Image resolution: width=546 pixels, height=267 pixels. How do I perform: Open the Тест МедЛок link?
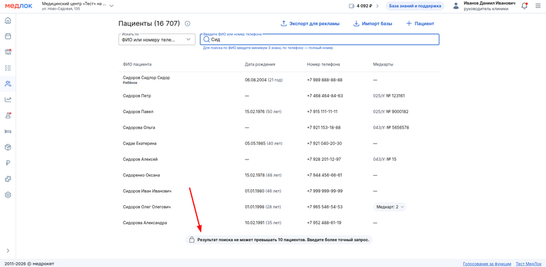tap(528, 264)
